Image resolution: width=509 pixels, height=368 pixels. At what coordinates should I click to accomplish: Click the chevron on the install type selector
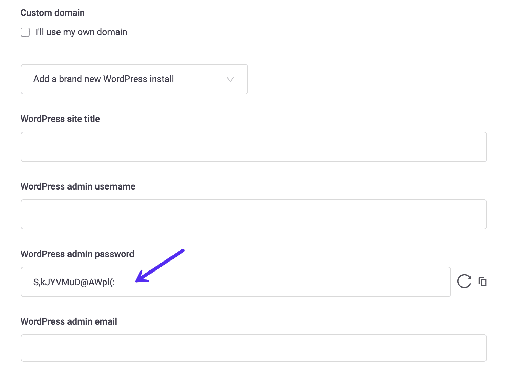(230, 79)
